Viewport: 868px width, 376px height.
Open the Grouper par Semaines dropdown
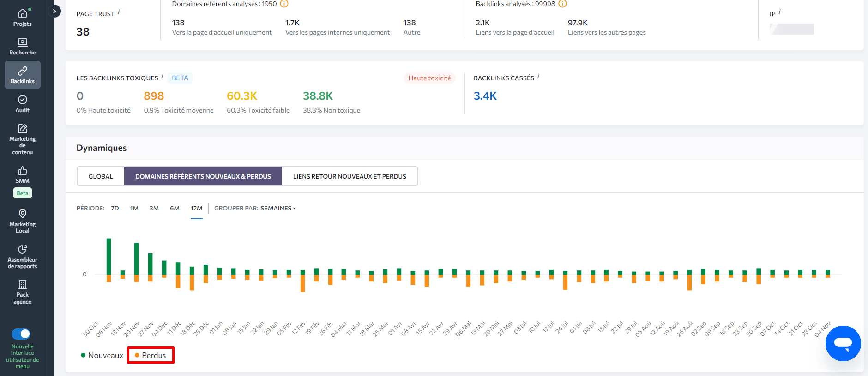point(278,209)
